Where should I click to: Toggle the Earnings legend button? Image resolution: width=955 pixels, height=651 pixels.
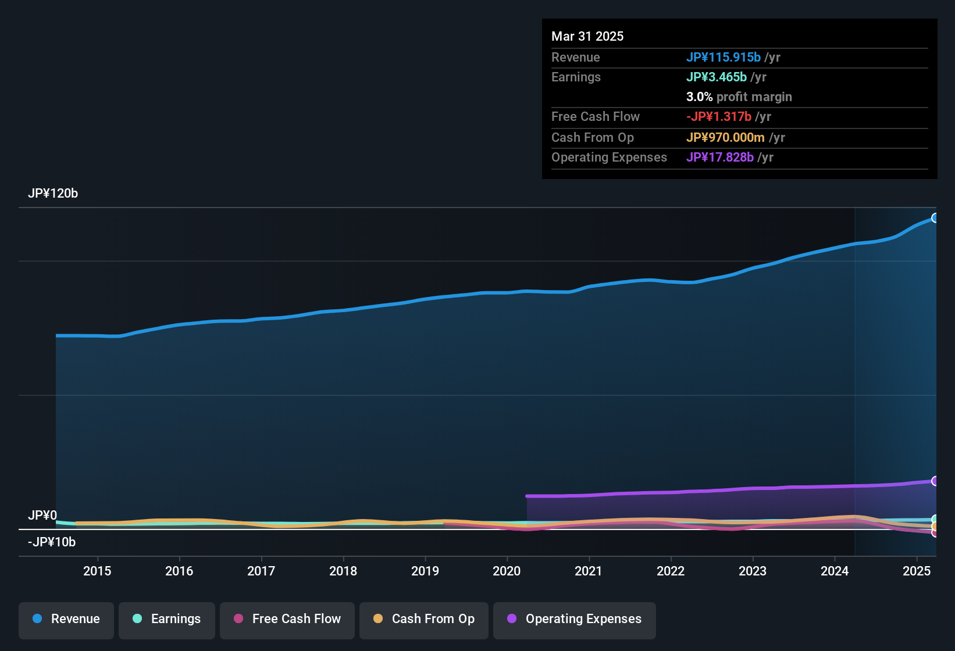(x=167, y=620)
